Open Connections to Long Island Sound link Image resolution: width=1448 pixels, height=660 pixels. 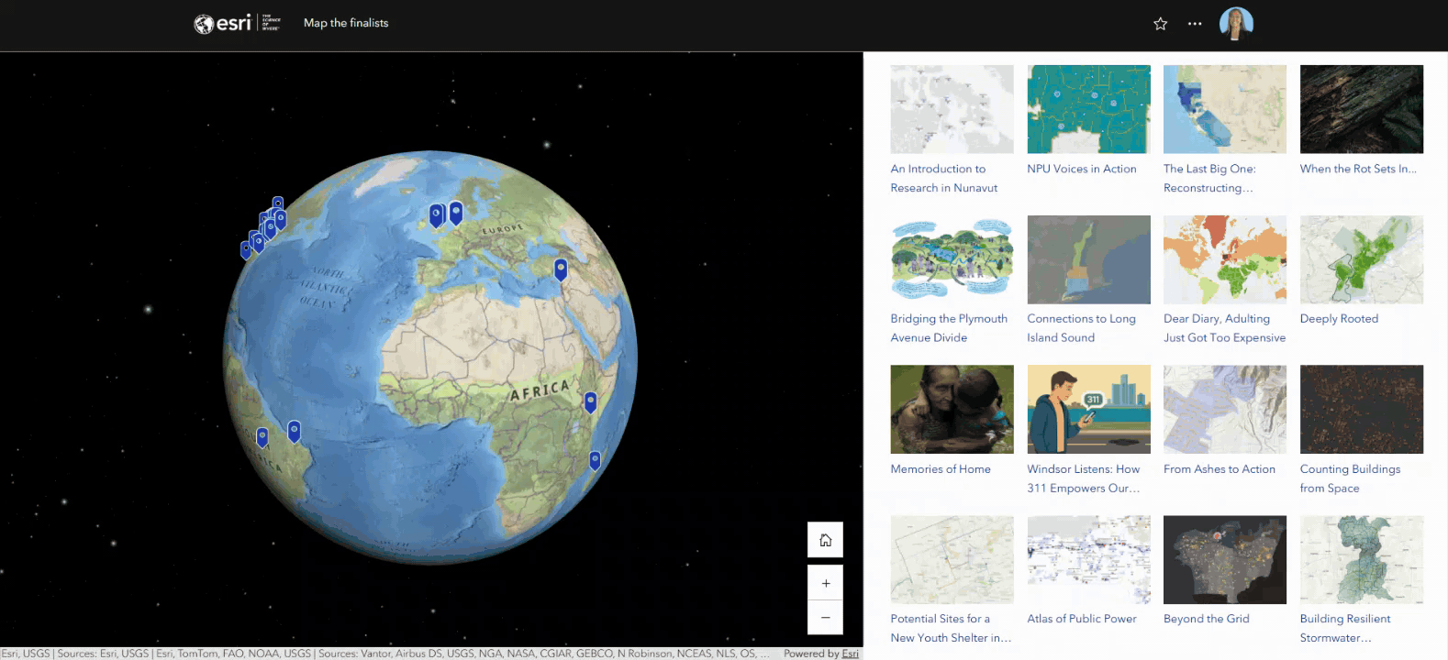1081,328
